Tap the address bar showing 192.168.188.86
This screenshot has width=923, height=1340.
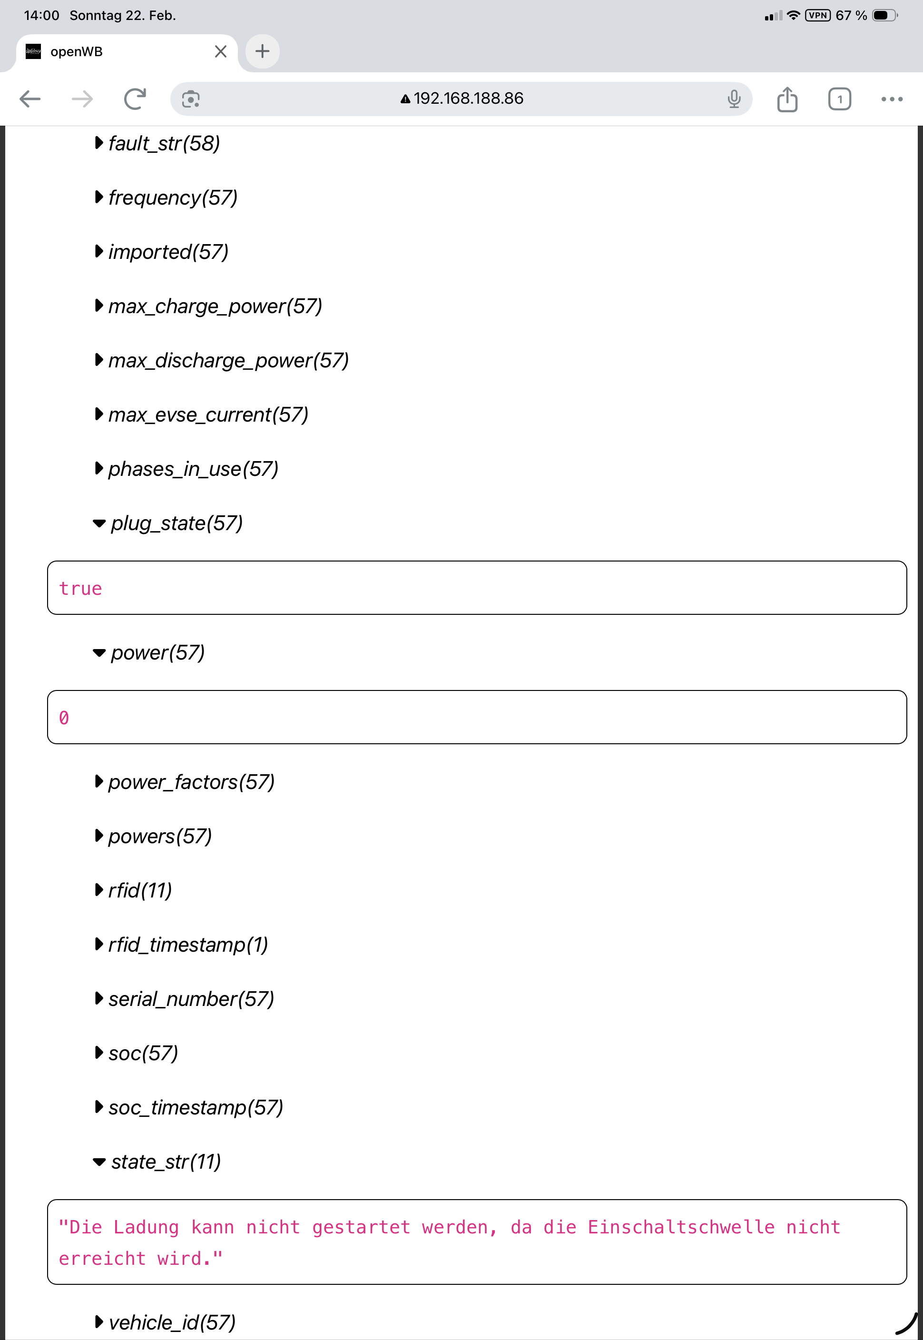[x=462, y=99]
